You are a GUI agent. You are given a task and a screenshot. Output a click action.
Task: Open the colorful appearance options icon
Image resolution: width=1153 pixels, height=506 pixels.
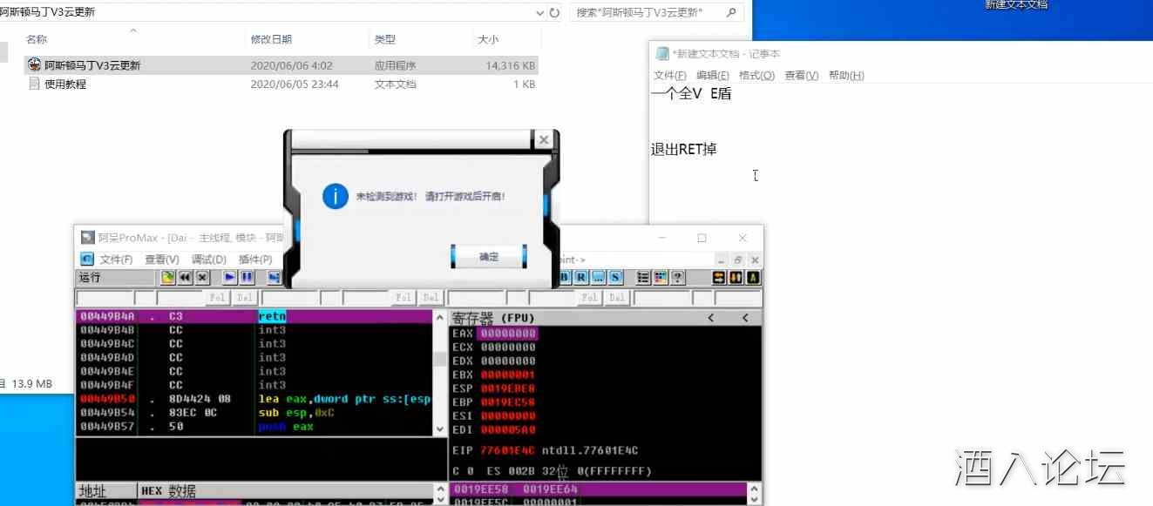[661, 278]
